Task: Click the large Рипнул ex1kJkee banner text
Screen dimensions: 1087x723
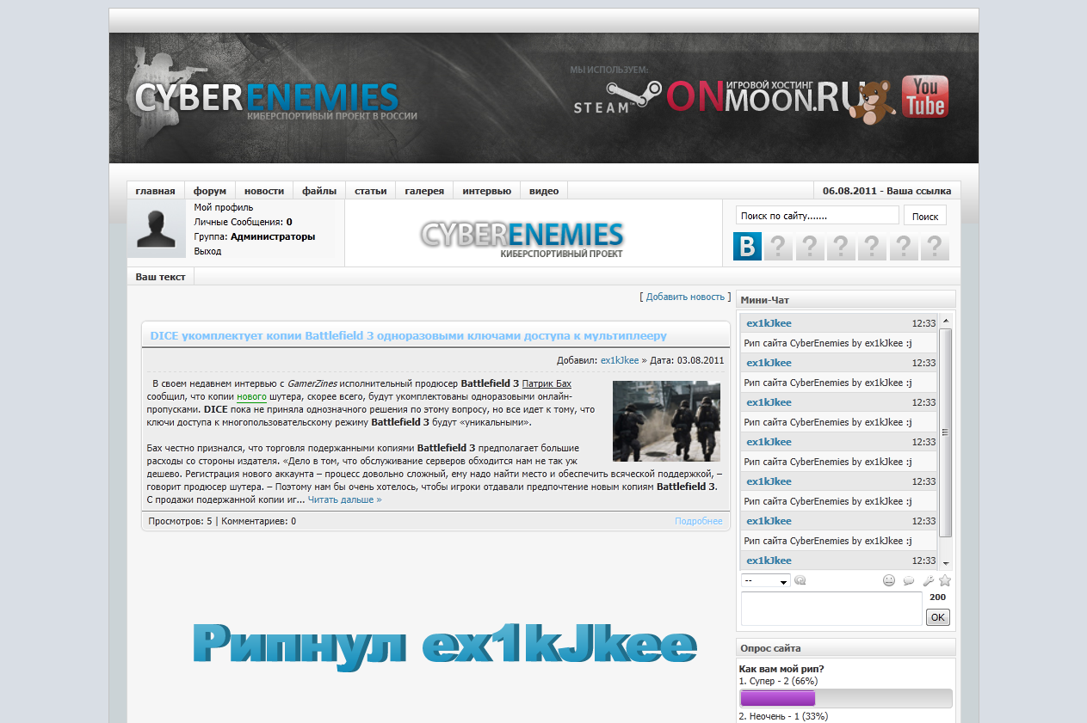Action: coord(445,645)
